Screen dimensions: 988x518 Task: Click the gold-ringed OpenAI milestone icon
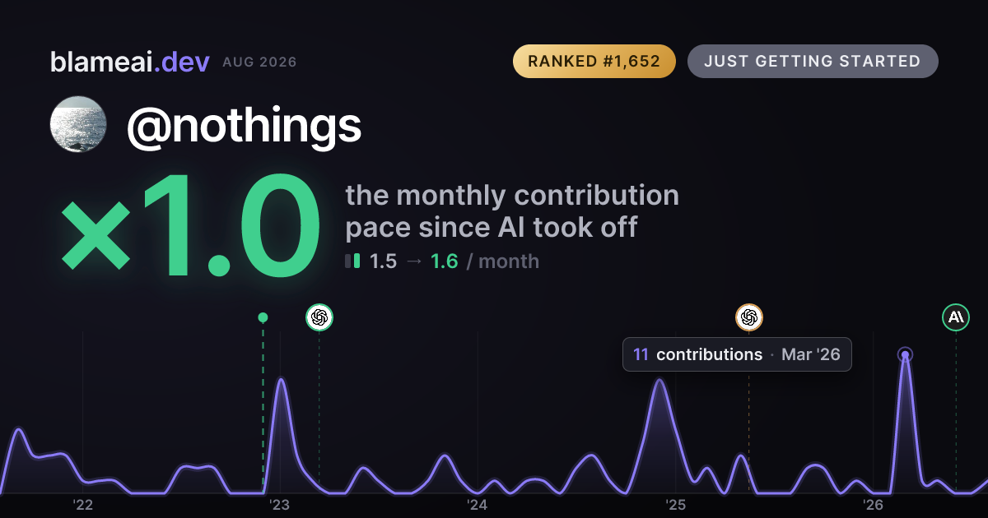tap(749, 317)
